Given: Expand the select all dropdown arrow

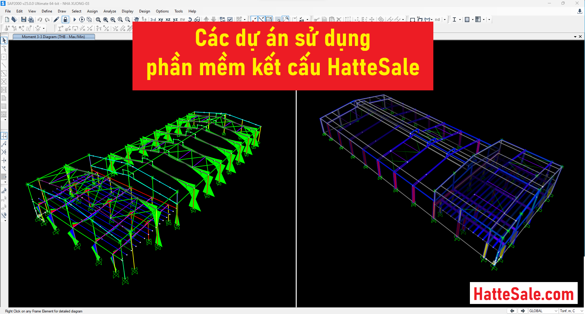Looking at the screenshot, I should click(x=307, y=19).
